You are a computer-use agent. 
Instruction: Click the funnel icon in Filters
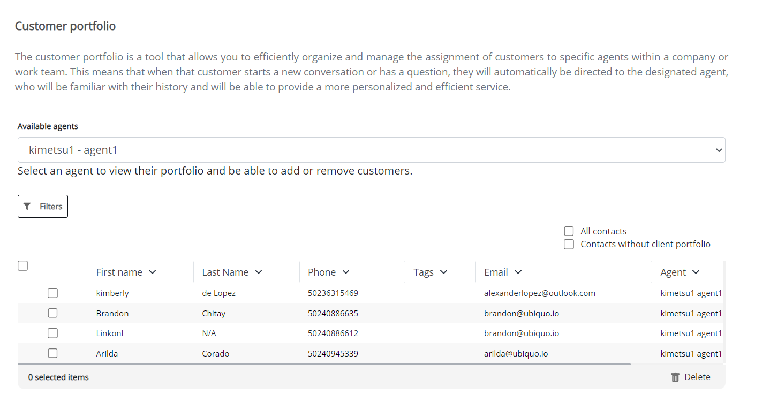pyautogui.click(x=27, y=207)
